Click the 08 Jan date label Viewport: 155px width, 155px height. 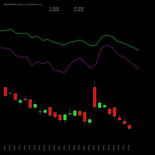point(10,148)
